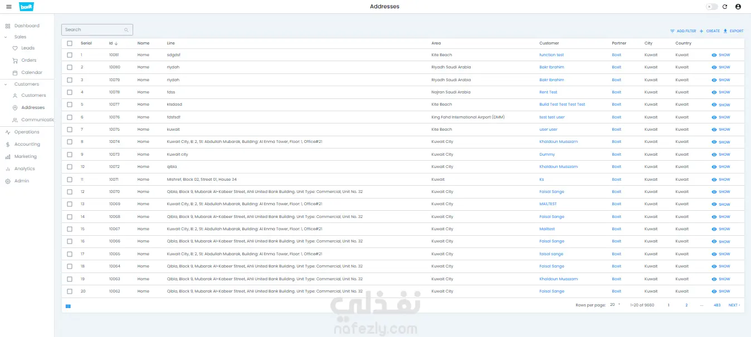The image size is (751, 337).
Task: Check the row with Id 10065
Action: tap(70, 254)
